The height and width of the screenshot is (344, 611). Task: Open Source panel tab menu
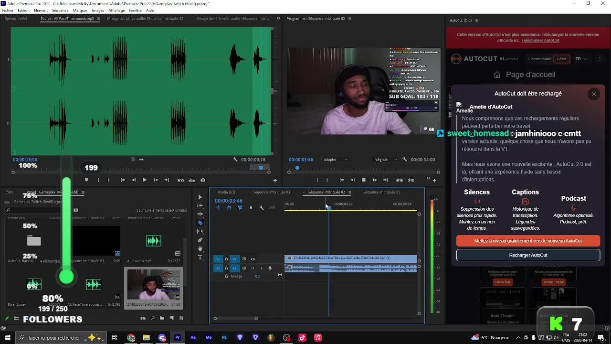point(99,19)
